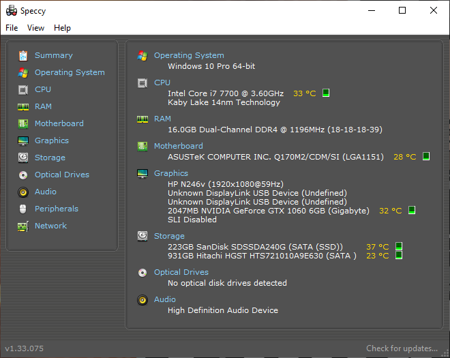This screenshot has height=358, width=450.
Task: Click the Peripherals mouse icon in sidebar
Action: click(23, 209)
